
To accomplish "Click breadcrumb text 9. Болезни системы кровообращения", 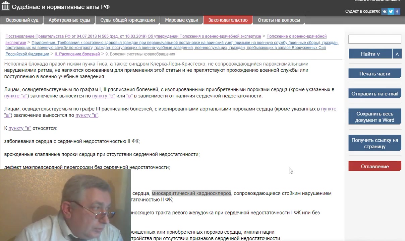I will [x=140, y=54].
